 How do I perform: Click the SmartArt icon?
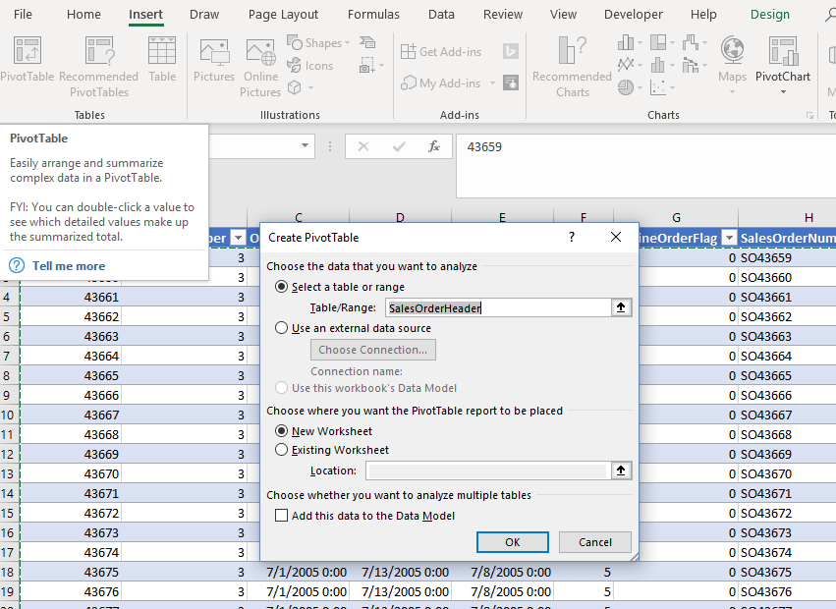(367, 42)
